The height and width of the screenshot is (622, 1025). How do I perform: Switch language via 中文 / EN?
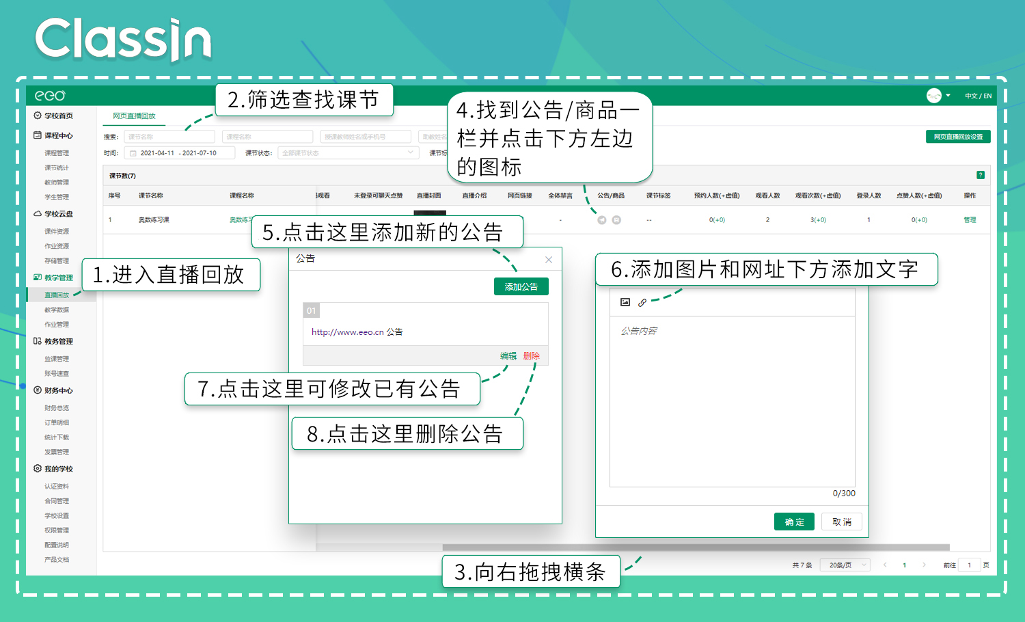pyautogui.click(x=979, y=96)
